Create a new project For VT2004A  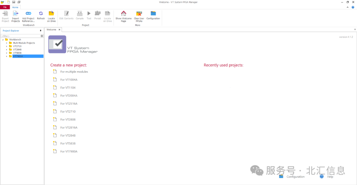coord(69,95)
